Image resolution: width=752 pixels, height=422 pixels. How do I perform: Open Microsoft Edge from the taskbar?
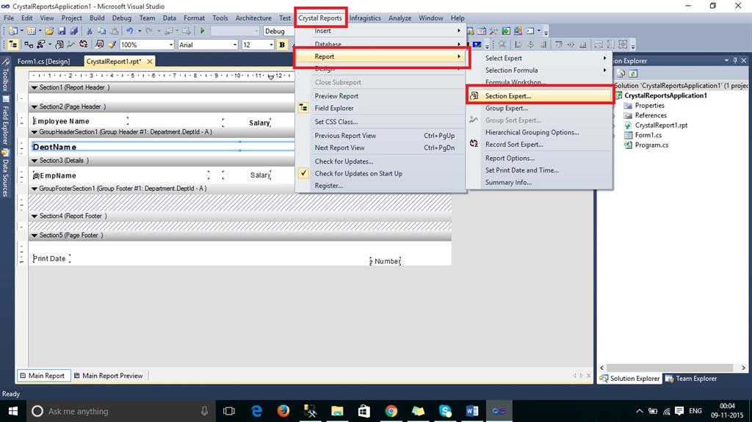[x=256, y=411]
